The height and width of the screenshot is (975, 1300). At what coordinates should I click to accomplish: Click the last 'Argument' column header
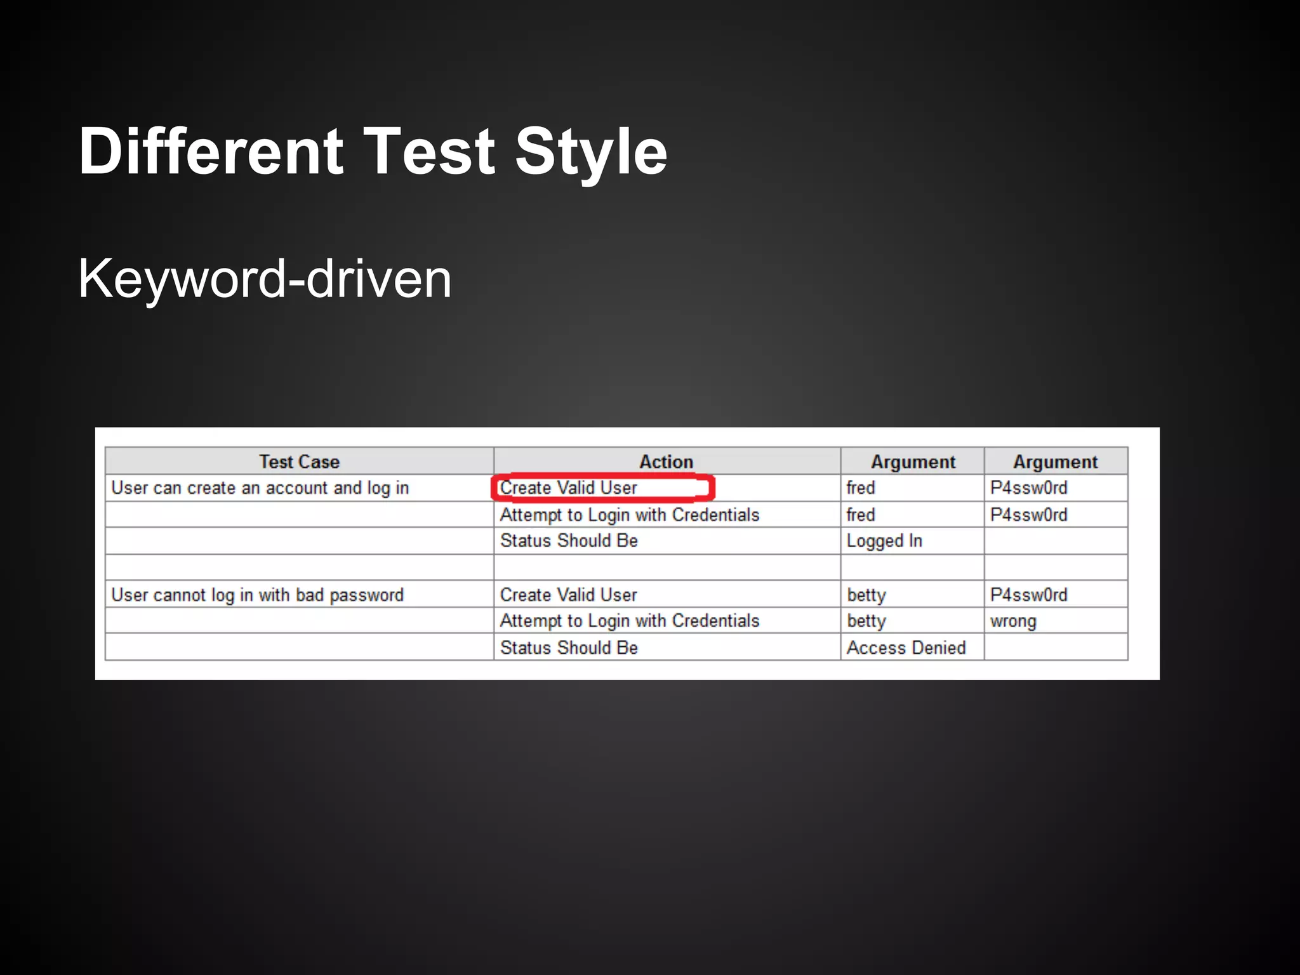(1055, 461)
